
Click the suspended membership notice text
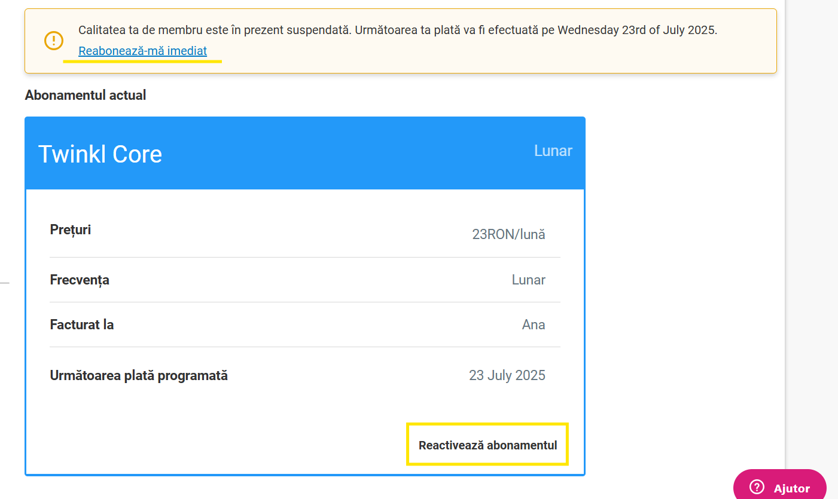click(x=398, y=30)
